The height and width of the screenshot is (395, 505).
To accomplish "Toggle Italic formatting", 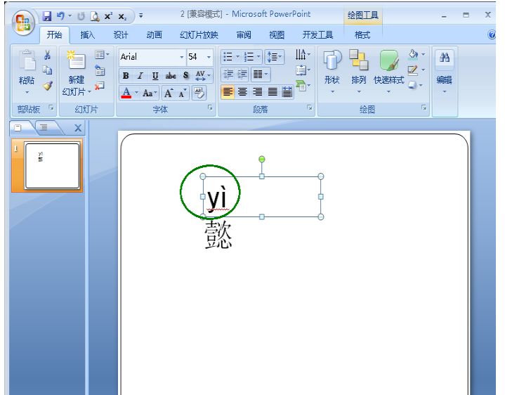I will click(140, 76).
